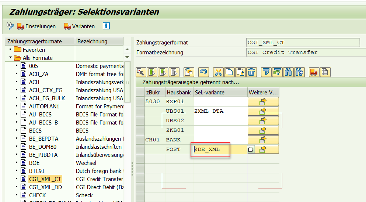Click the undo arrow icon

pyautogui.click(x=203, y=72)
